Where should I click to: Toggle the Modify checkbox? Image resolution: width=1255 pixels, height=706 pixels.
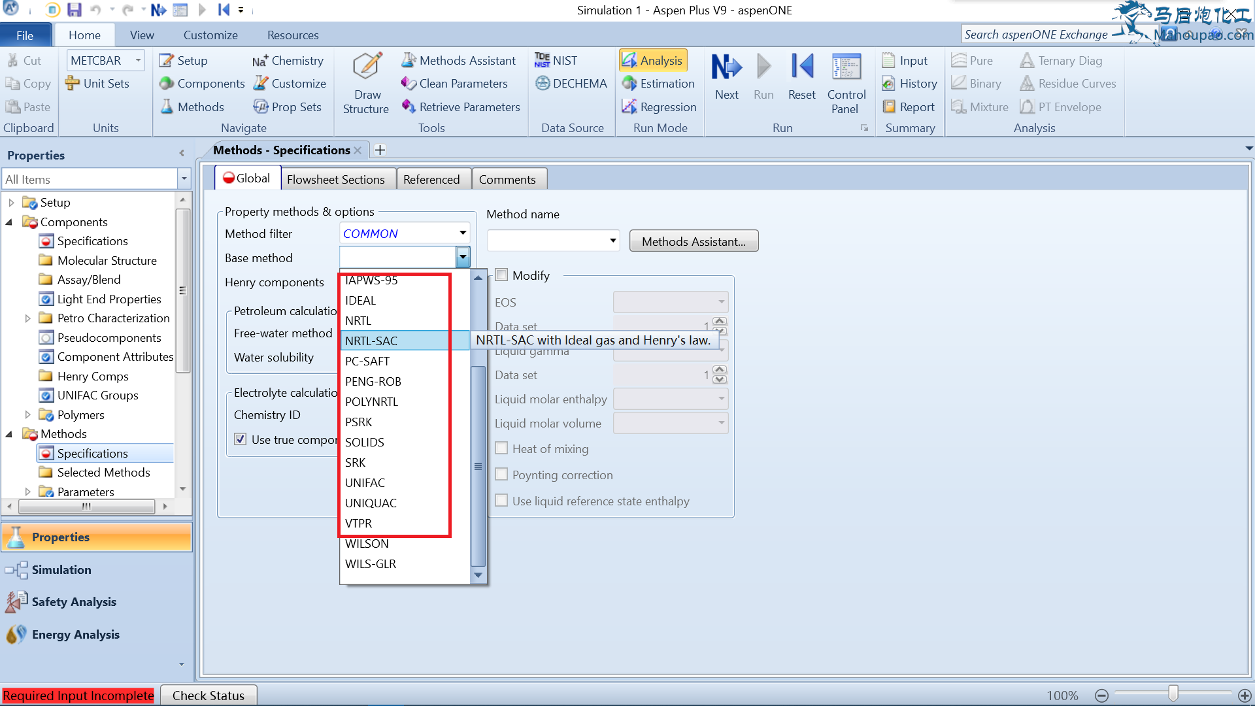point(501,275)
